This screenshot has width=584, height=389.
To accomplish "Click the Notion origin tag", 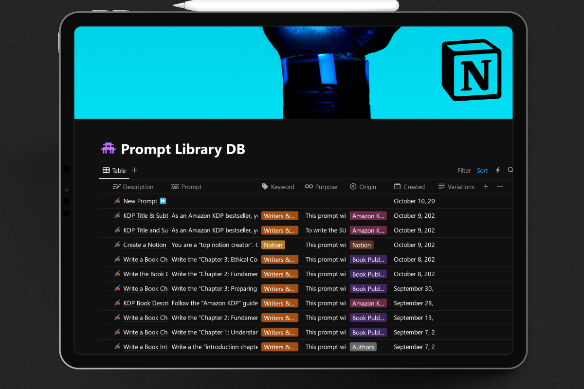I will click(362, 245).
